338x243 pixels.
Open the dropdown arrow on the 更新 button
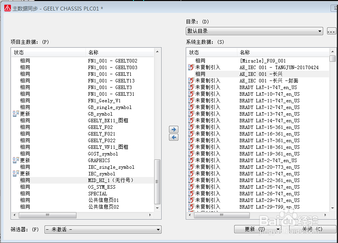(278, 229)
